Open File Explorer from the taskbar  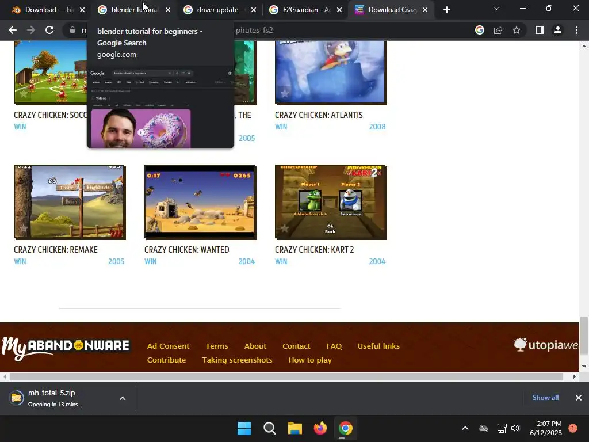coord(295,428)
